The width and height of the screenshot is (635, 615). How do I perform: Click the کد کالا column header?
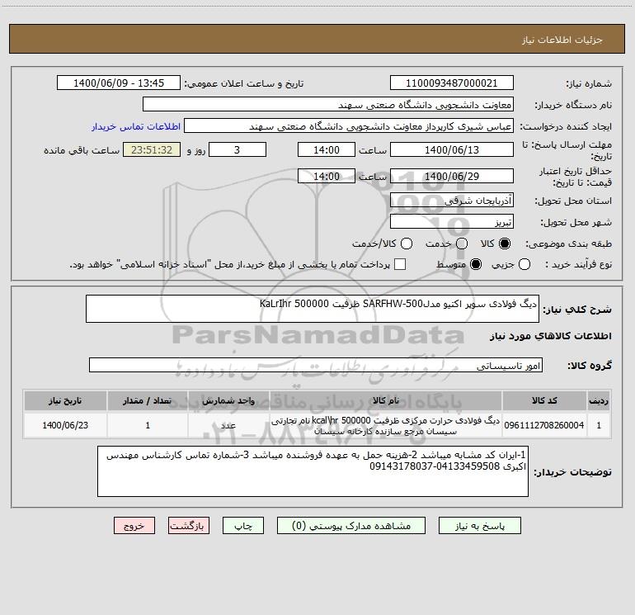click(544, 401)
